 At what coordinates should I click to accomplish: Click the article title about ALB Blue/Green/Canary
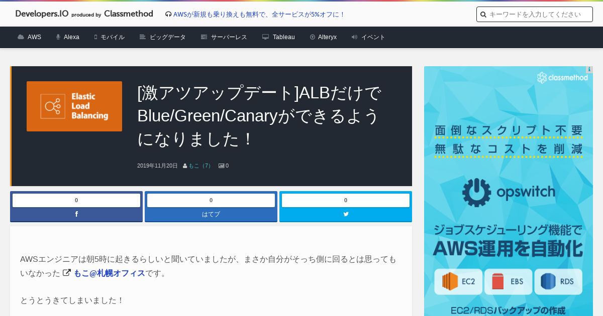click(x=259, y=116)
